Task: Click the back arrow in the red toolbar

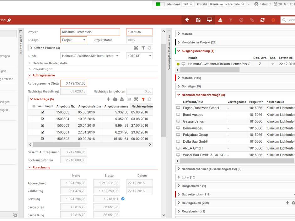Action: click(x=187, y=20)
